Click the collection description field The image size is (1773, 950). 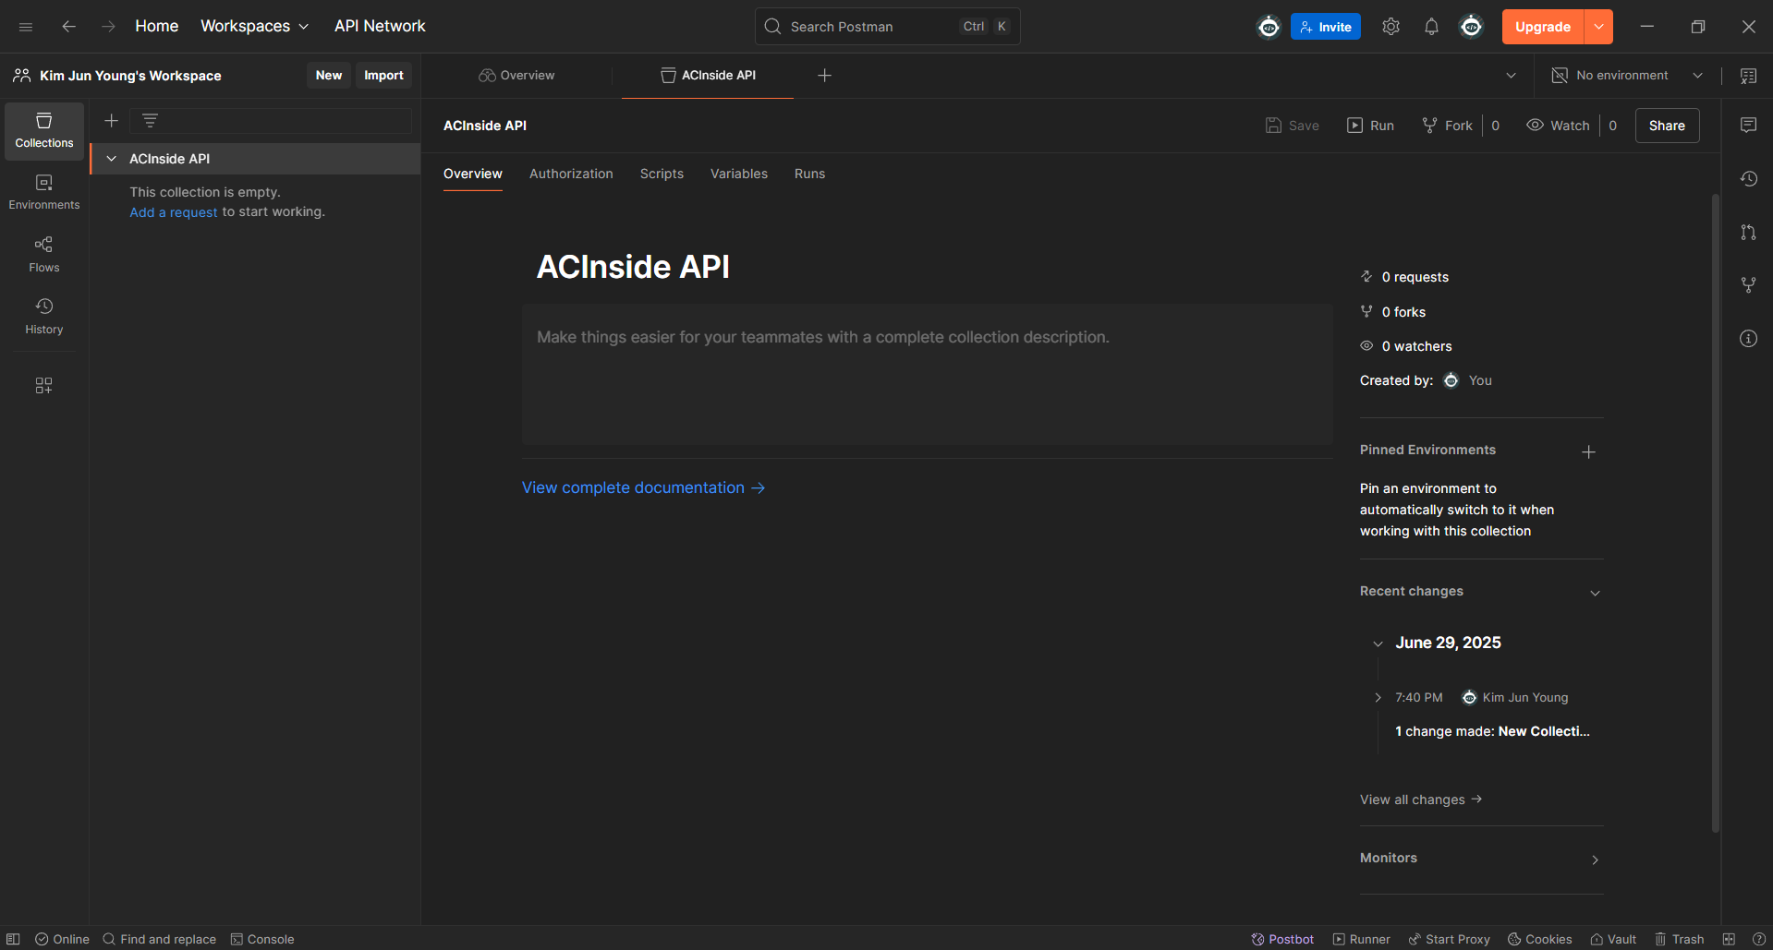point(928,375)
